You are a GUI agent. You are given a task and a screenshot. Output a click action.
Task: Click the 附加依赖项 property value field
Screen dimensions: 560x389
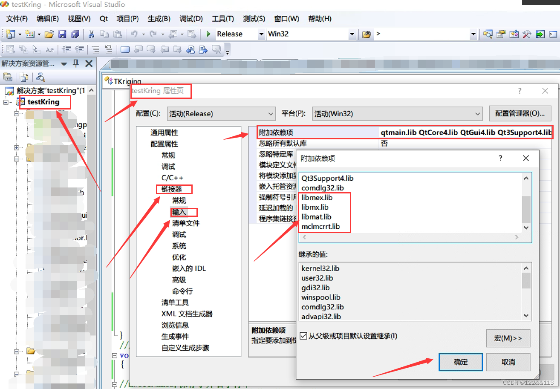point(466,133)
